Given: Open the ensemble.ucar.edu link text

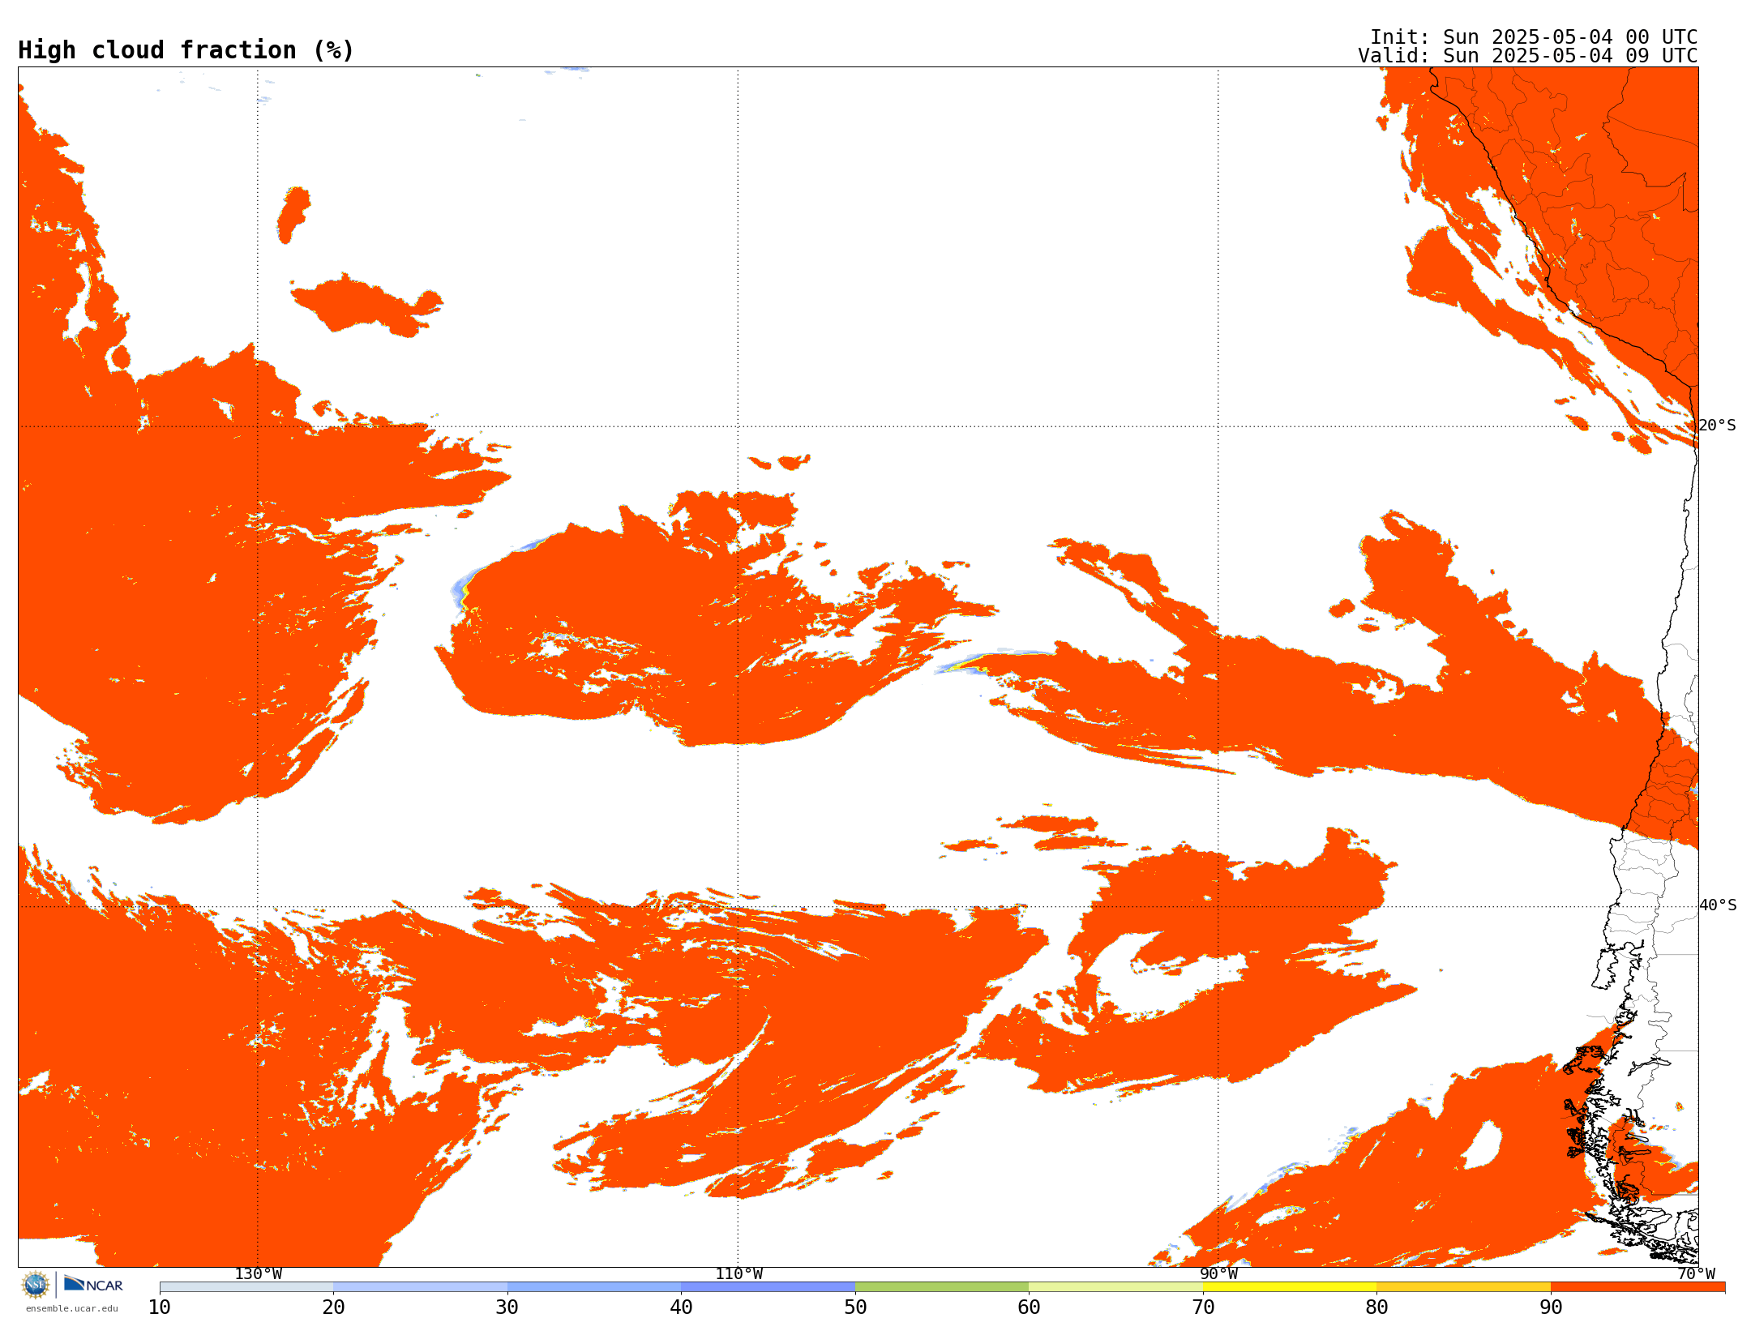Looking at the screenshot, I should (72, 1308).
